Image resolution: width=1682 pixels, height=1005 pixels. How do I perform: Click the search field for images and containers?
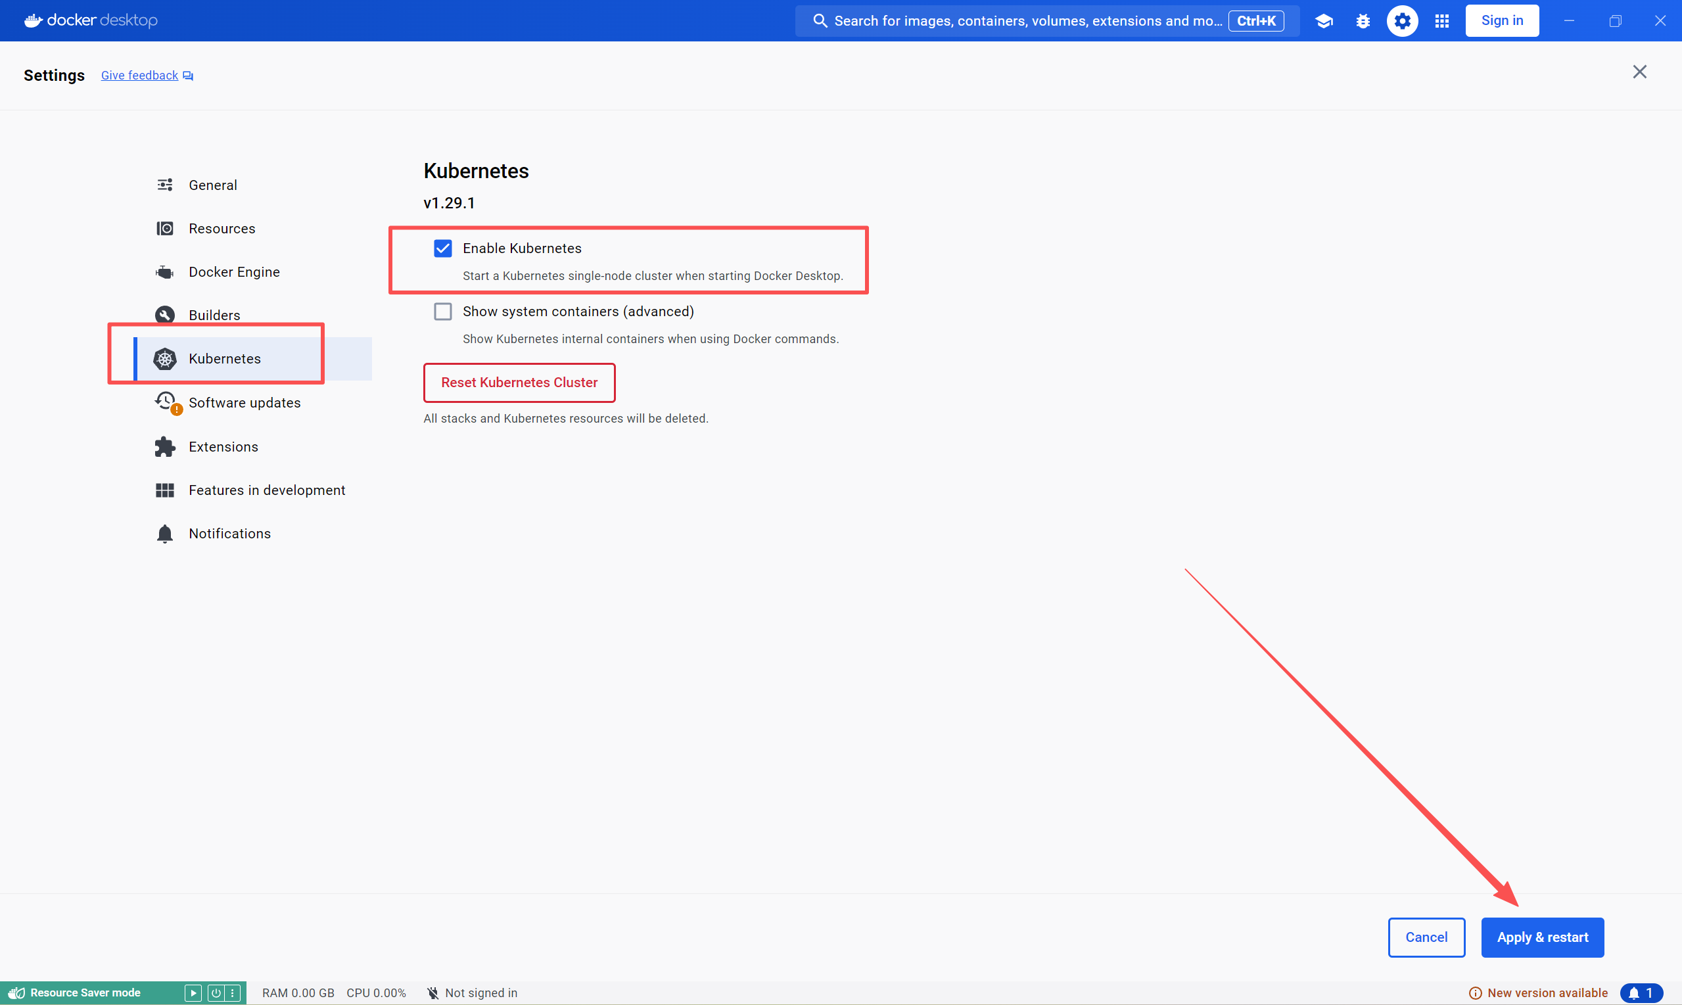tap(1027, 20)
